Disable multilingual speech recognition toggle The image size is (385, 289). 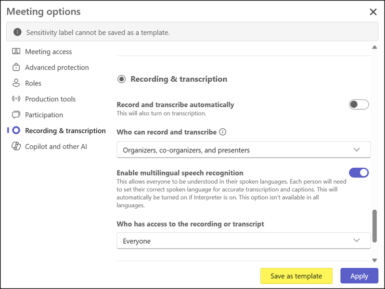(x=359, y=173)
